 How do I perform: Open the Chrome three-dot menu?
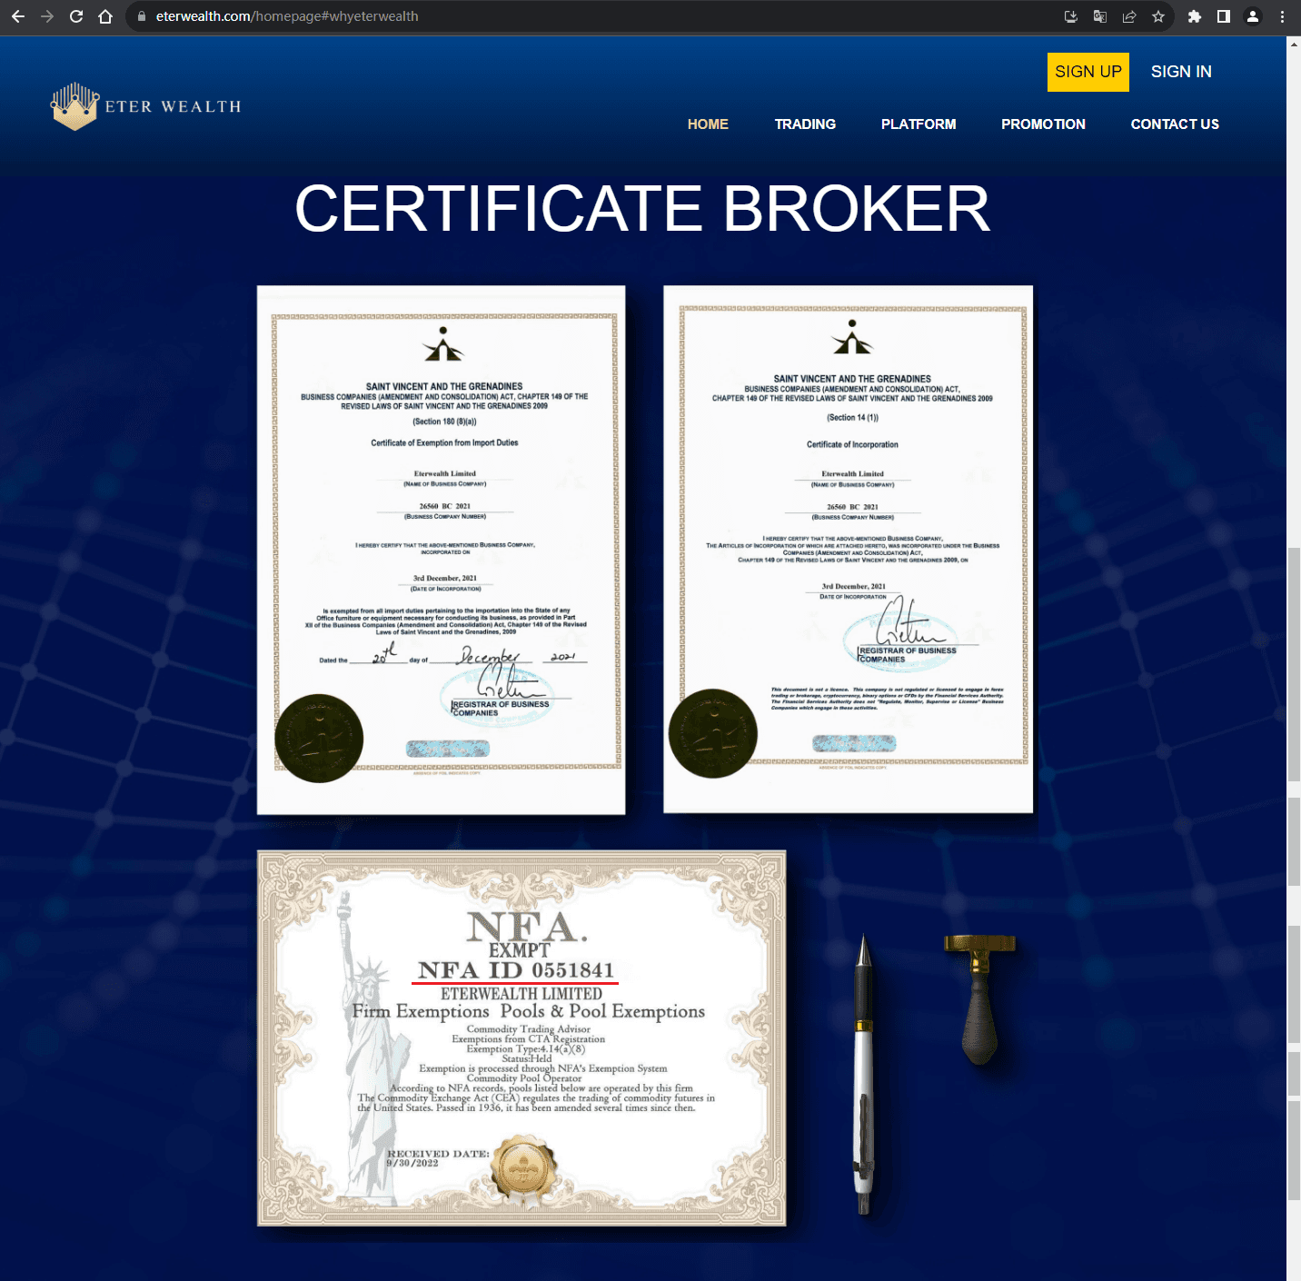point(1282,16)
